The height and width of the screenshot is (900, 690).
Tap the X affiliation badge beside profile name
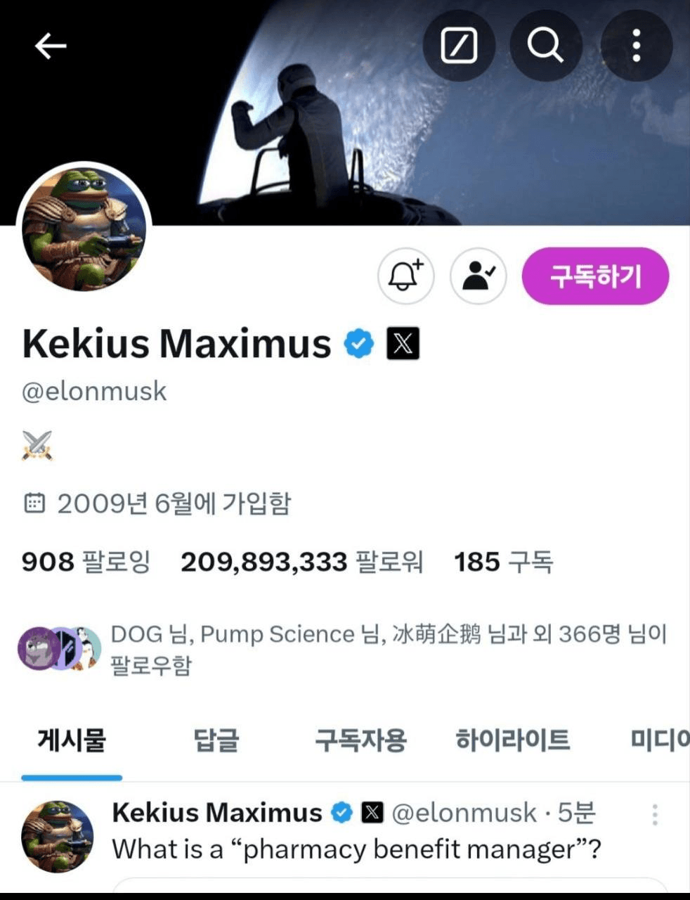[x=403, y=344]
